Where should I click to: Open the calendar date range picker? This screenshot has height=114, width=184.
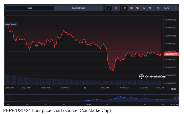tap(158, 8)
